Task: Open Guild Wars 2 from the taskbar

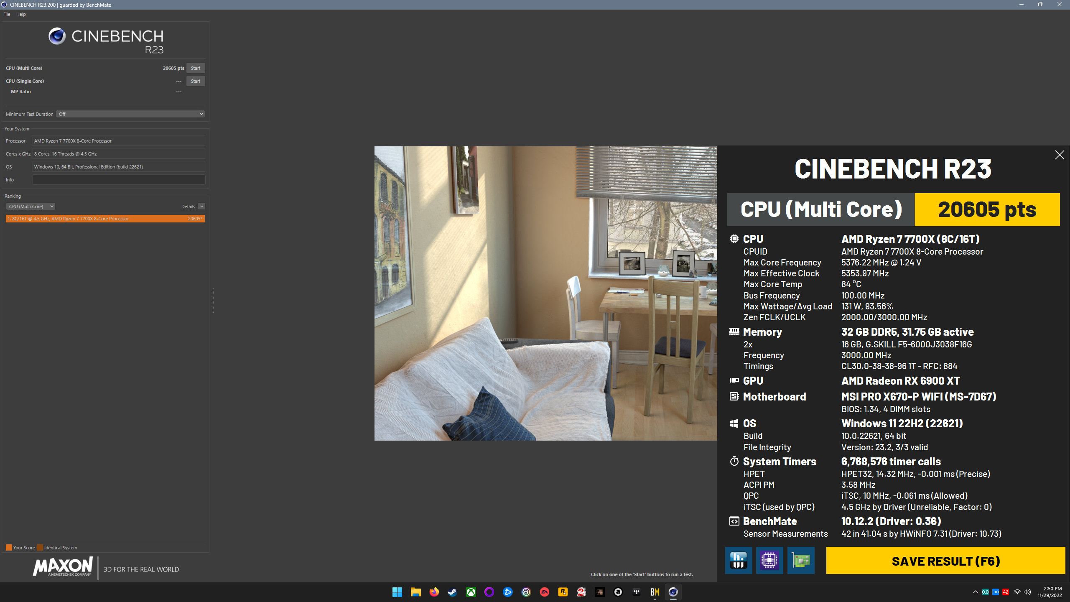Action: pos(581,592)
